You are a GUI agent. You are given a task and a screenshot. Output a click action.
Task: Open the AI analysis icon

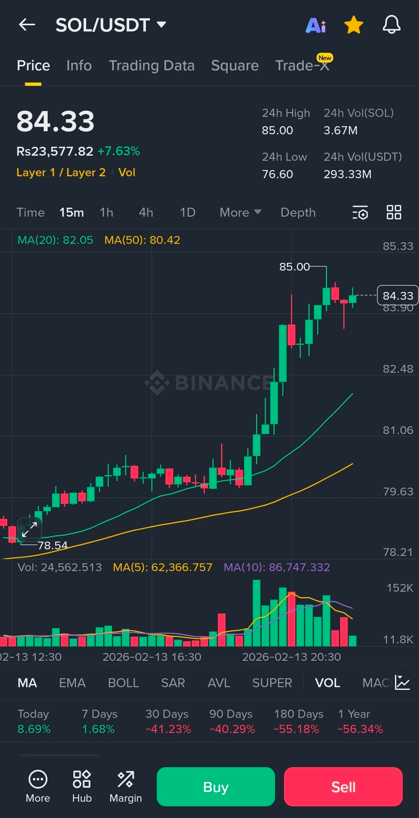tap(316, 25)
